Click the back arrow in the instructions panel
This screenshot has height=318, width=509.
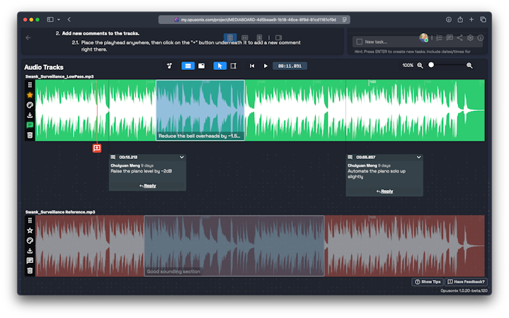pos(28,38)
